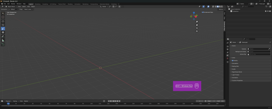The image size is (272, 109).
Task: Hide Collection in viewport with eye icon
Action: (x=268, y=11)
